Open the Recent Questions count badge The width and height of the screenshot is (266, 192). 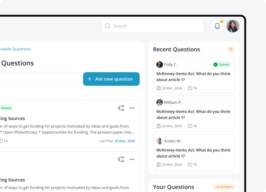click(231, 49)
